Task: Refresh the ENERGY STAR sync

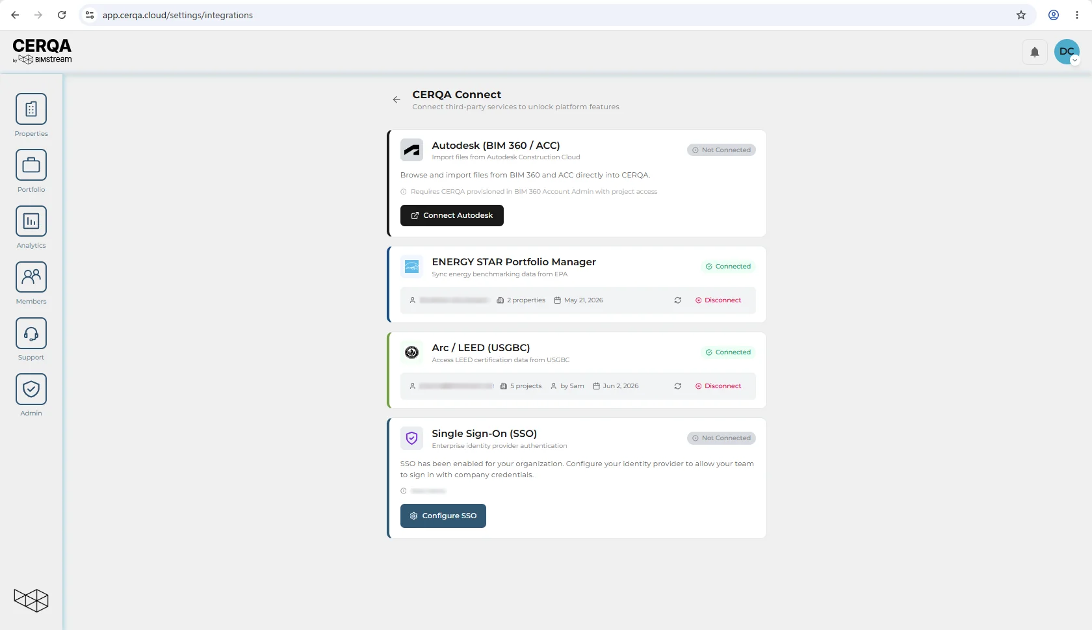Action: pos(678,300)
